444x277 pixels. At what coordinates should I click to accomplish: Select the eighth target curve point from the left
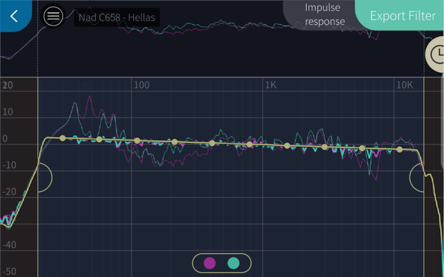click(325, 147)
